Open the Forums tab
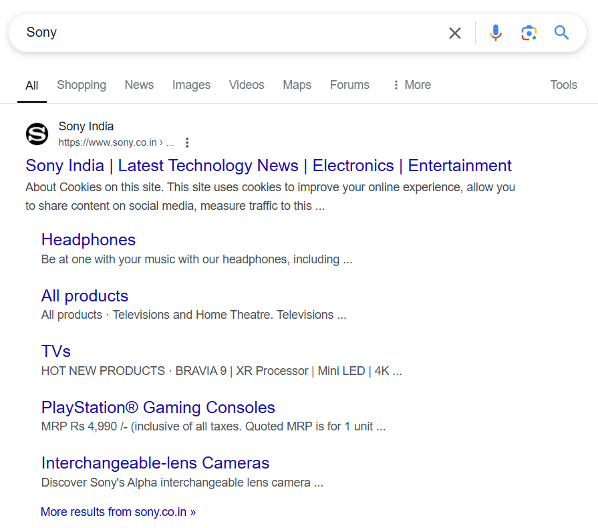 point(349,85)
